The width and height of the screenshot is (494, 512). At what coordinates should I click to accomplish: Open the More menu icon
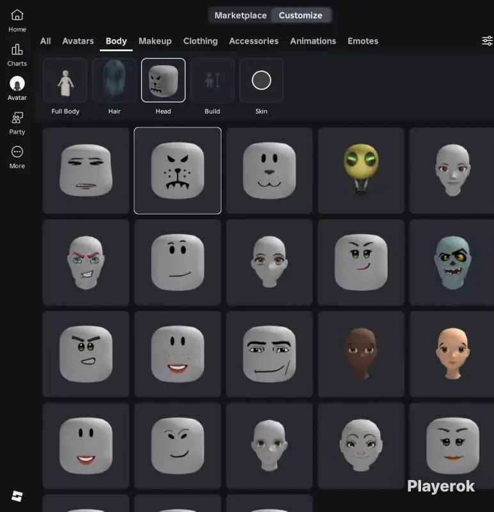[x=17, y=152]
